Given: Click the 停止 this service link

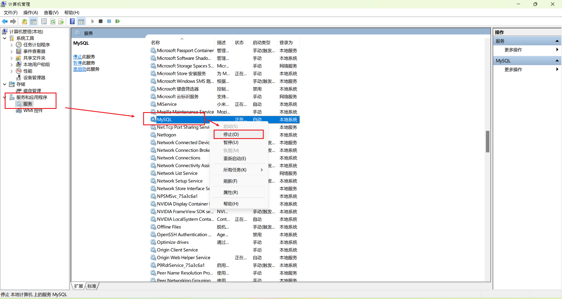Looking at the screenshot, I should tap(78, 57).
